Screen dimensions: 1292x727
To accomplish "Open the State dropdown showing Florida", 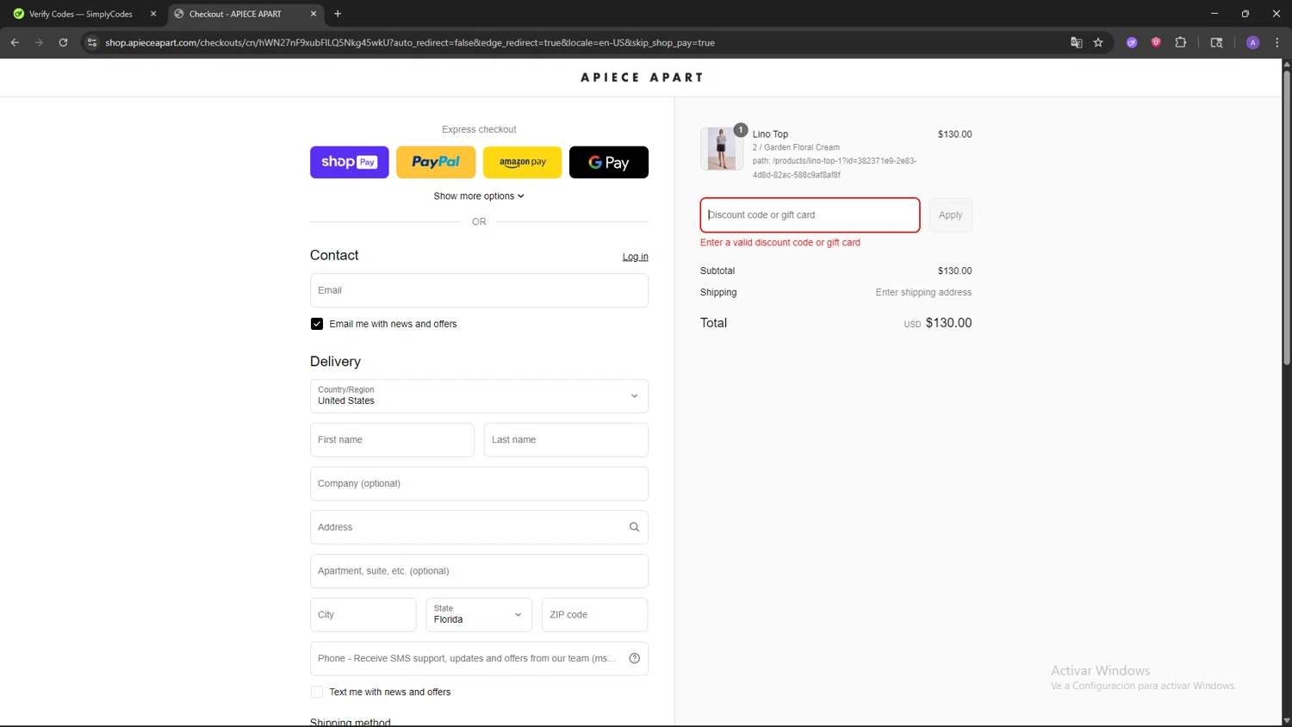I will [479, 615].
